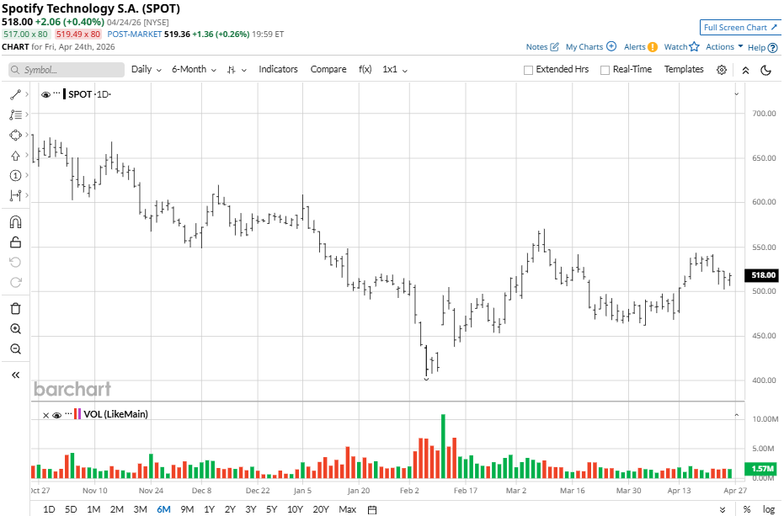Click into the Symbol search field
This screenshot has height=516, width=784.
click(67, 70)
